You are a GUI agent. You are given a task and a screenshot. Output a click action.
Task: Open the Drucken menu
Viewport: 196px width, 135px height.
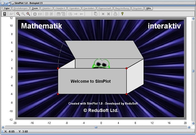(x=137, y=8)
